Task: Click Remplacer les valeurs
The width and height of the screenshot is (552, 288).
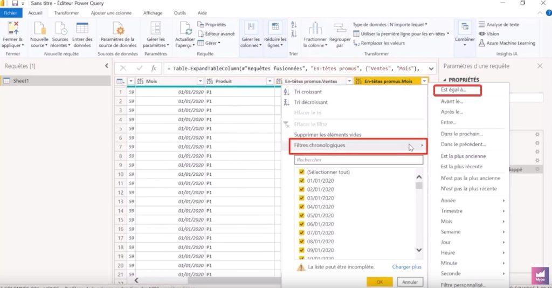Action: (x=379, y=43)
